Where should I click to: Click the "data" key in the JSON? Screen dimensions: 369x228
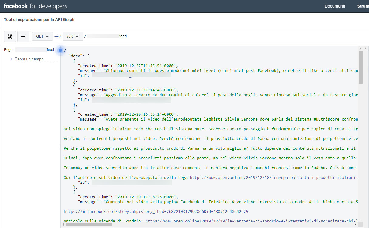pyautogui.click(x=76, y=56)
